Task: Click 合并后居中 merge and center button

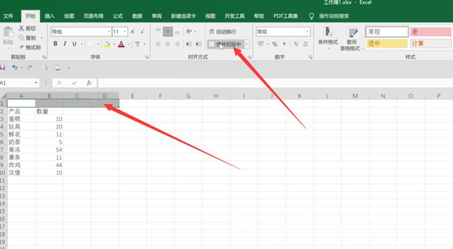Action: pos(225,44)
